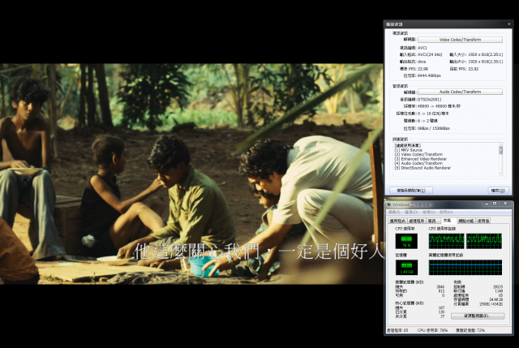Click the Chinese subtitle line in the video
The height and width of the screenshot is (348, 519).
258,251
